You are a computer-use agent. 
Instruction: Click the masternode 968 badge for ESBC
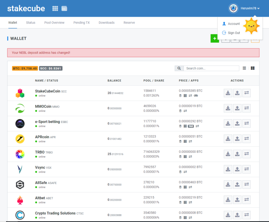click(191, 126)
